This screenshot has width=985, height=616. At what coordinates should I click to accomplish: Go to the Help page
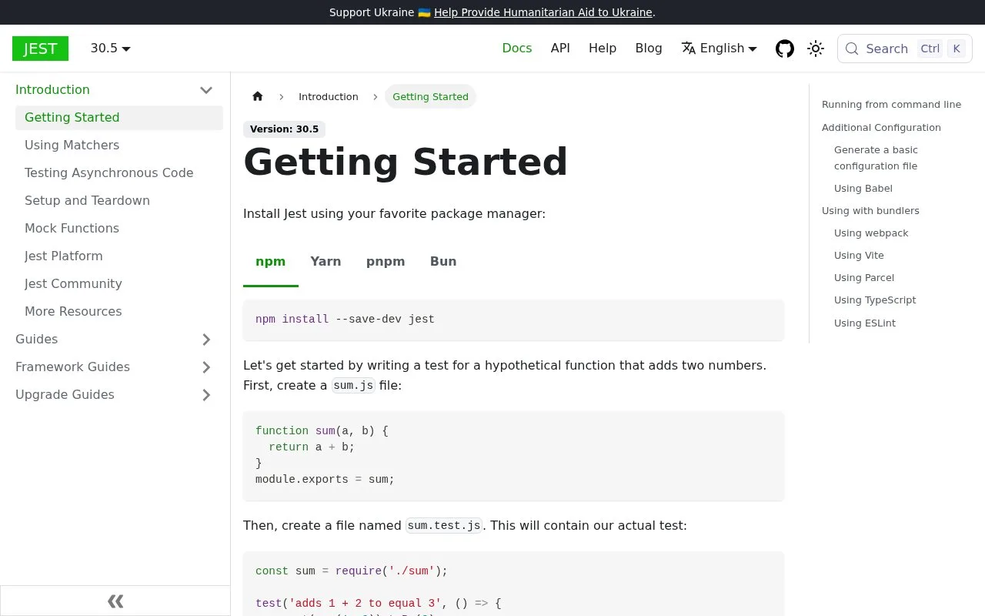click(603, 48)
